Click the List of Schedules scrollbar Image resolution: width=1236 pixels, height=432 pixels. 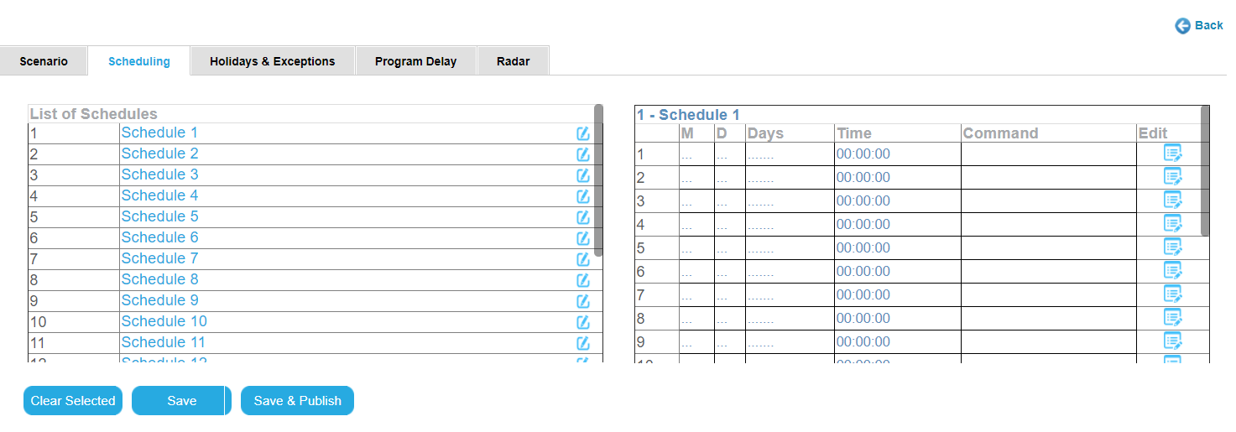click(598, 180)
